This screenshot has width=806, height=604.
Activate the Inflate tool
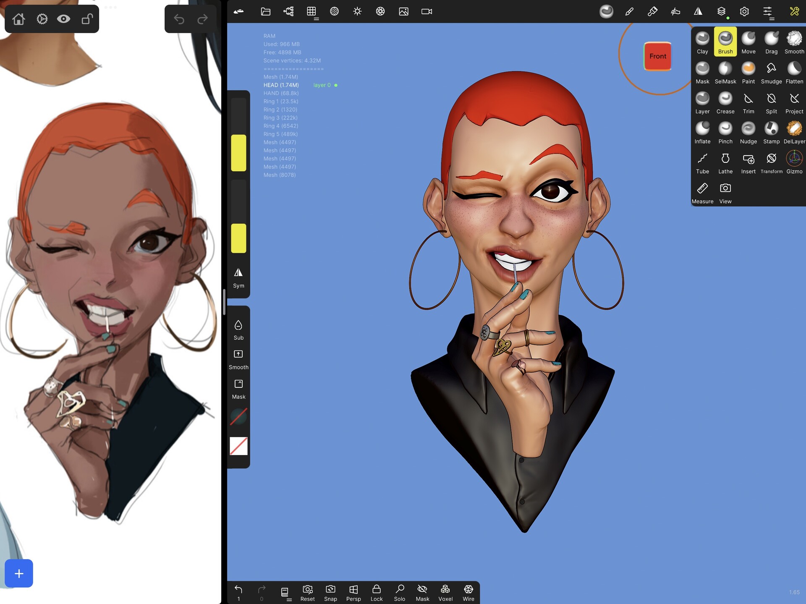tap(702, 131)
